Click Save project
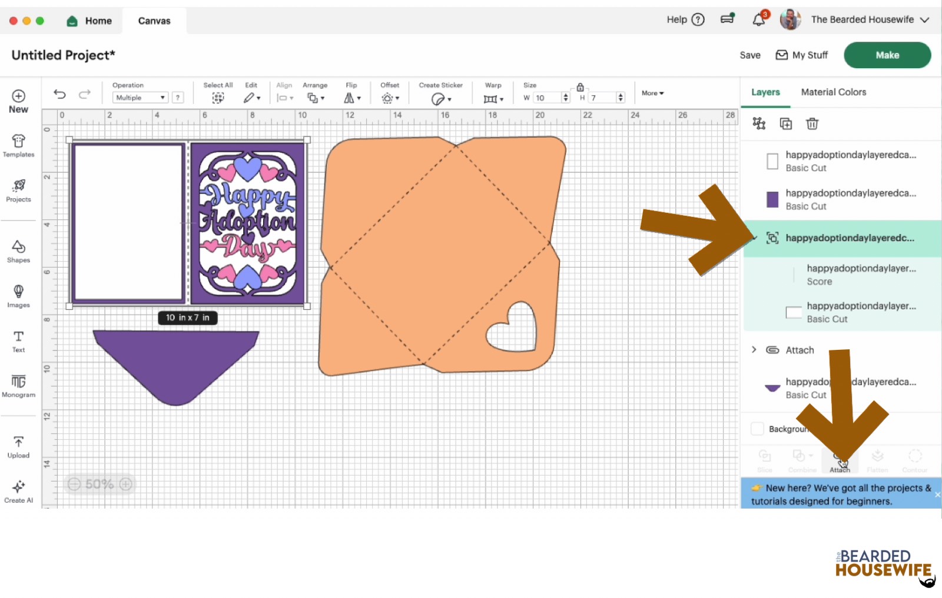This screenshot has height=598, width=942. point(749,55)
